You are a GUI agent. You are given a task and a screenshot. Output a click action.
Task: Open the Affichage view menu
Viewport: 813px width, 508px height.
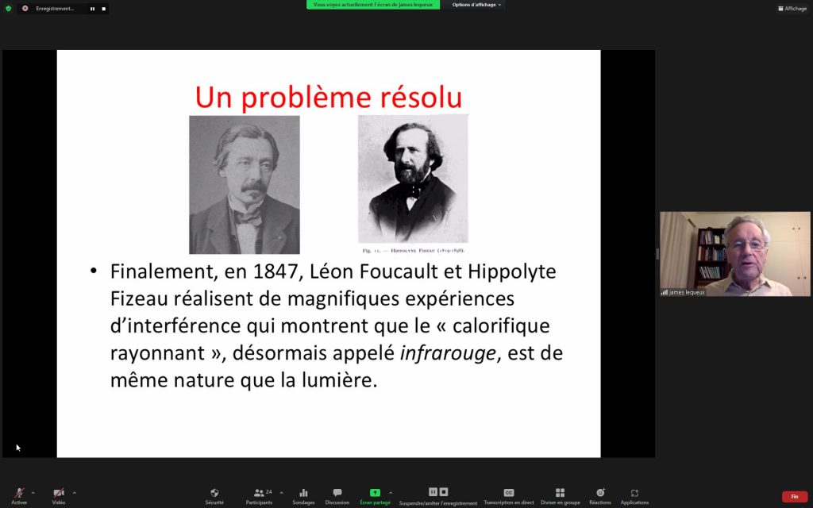792,8
